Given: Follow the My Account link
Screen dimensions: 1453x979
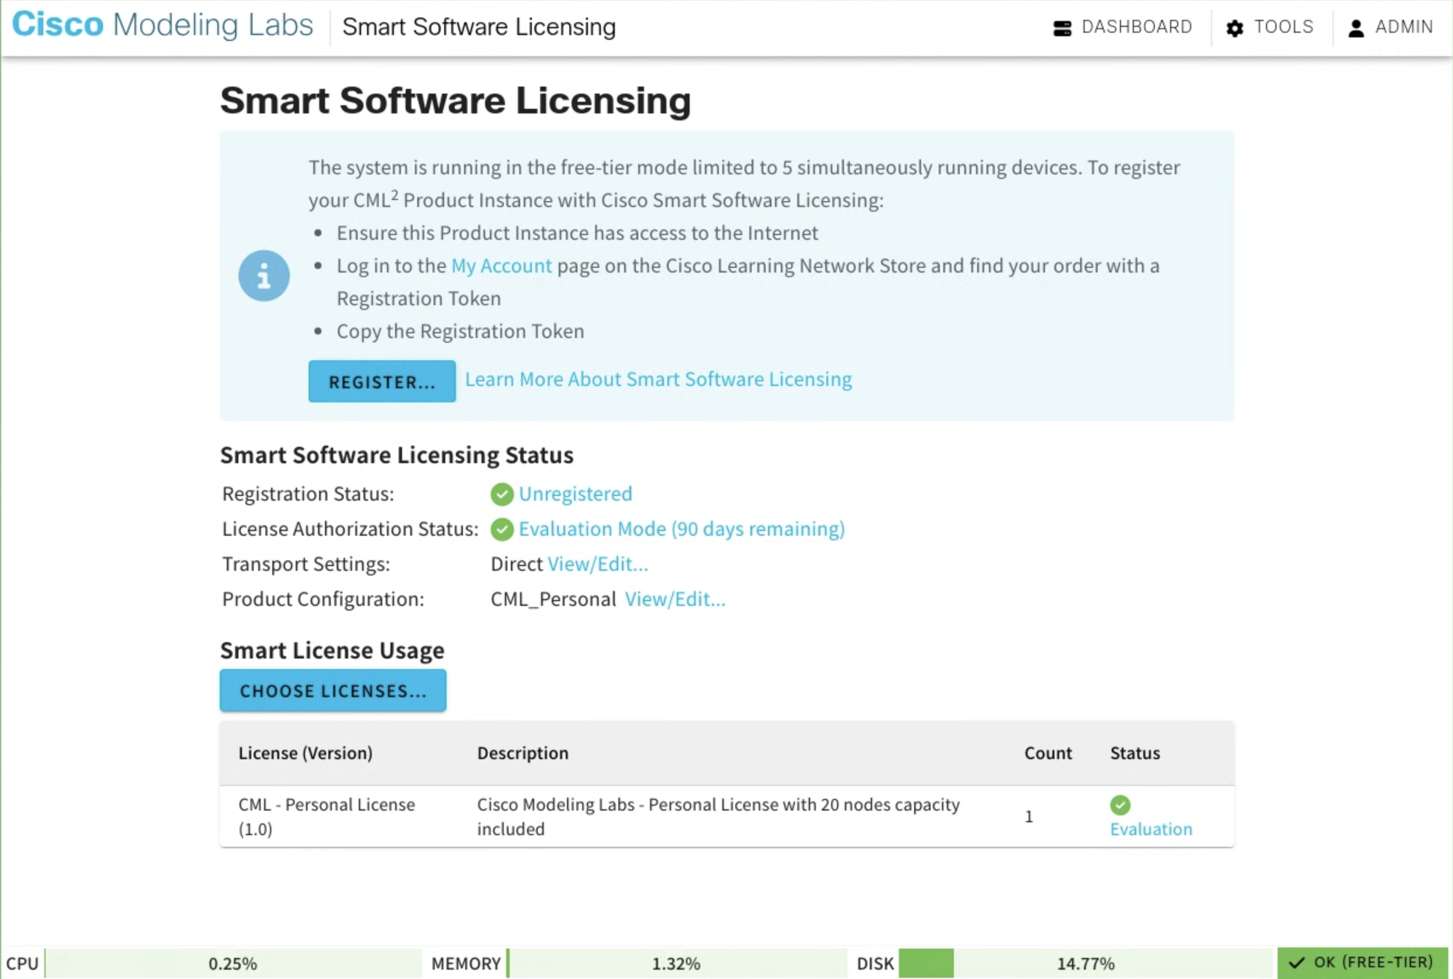Looking at the screenshot, I should [x=501, y=266].
